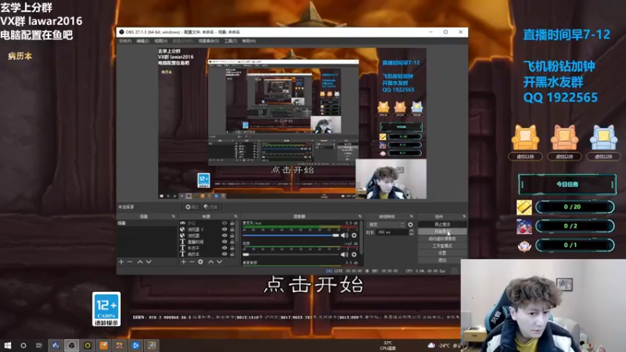Toggle visibility of the 直播时间 source

[x=225, y=242]
